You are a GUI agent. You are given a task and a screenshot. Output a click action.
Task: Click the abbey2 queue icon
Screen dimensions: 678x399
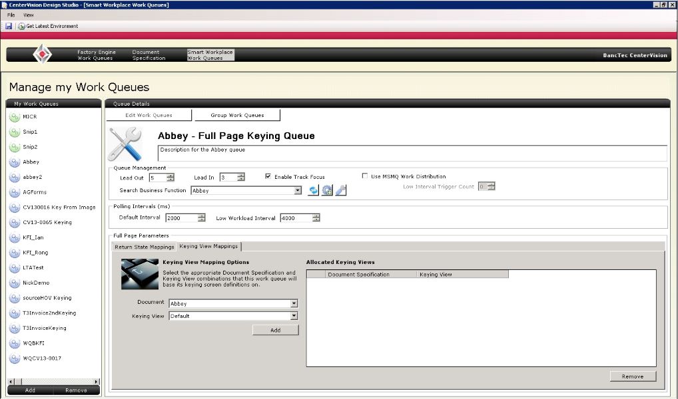(x=15, y=178)
